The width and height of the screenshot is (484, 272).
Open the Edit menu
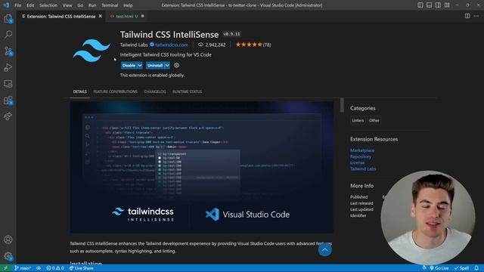coord(30,5)
